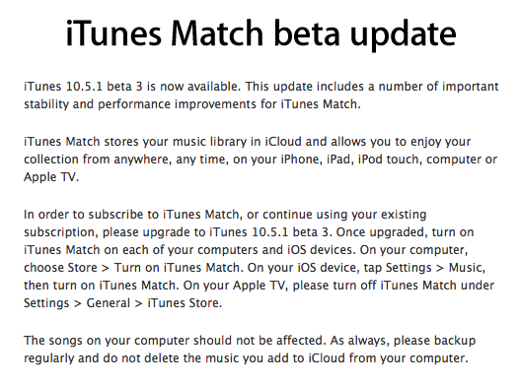Click the word 'update' in the title
Viewport: 520px width, 385px height.
tap(404, 35)
